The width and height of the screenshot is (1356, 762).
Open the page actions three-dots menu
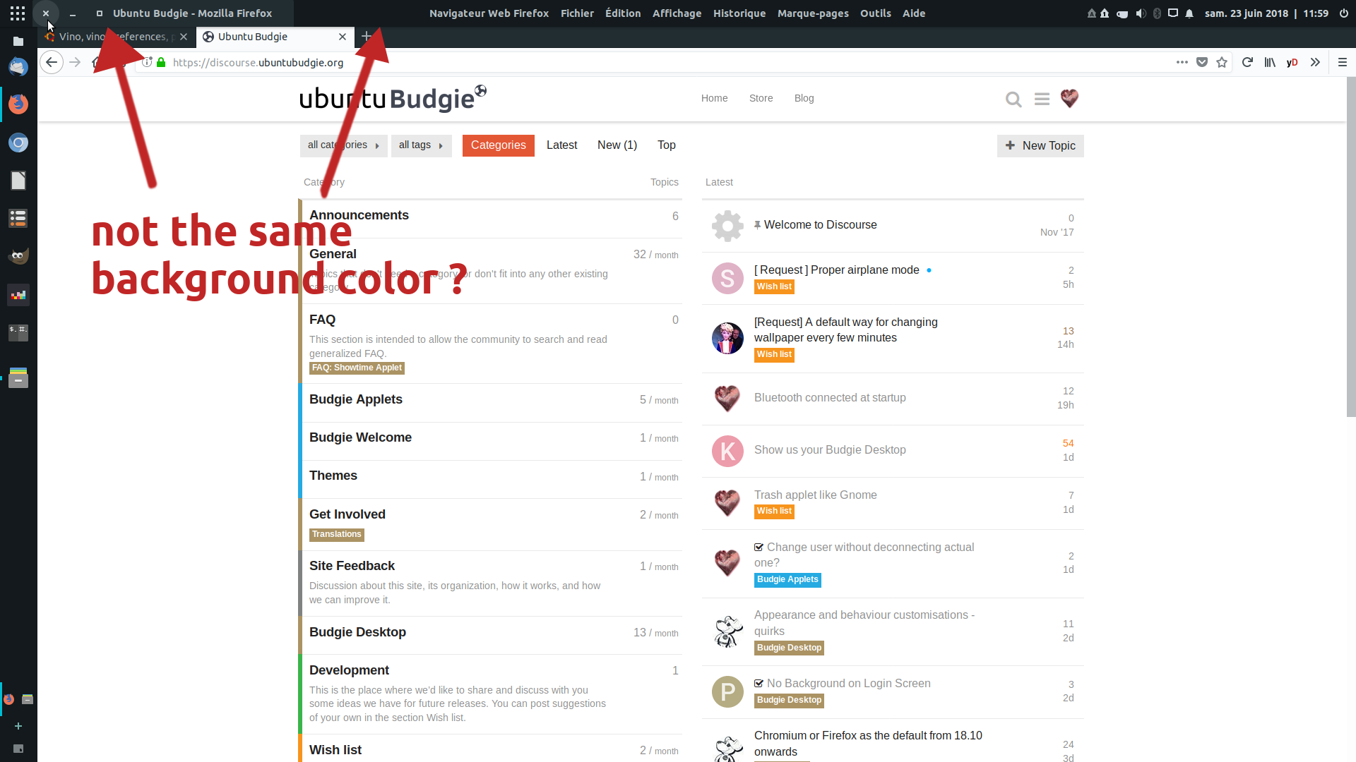click(x=1182, y=62)
